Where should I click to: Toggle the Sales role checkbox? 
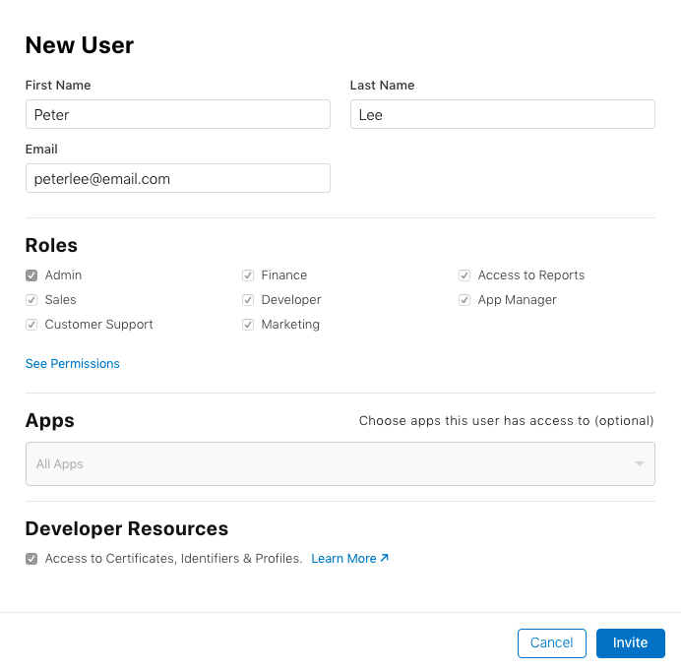pyautogui.click(x=31, y=300)
